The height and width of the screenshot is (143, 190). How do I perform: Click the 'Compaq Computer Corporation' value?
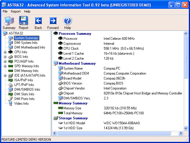125,73
